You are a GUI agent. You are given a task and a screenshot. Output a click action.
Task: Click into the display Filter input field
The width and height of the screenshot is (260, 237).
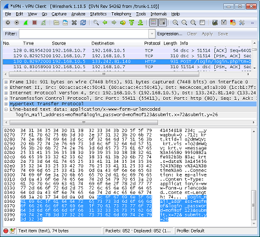[x=84, y=34]
